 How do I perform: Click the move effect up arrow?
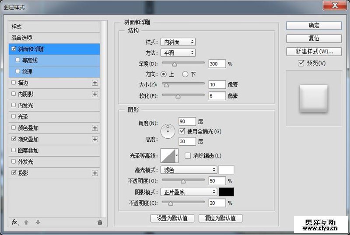coord(26,222)
